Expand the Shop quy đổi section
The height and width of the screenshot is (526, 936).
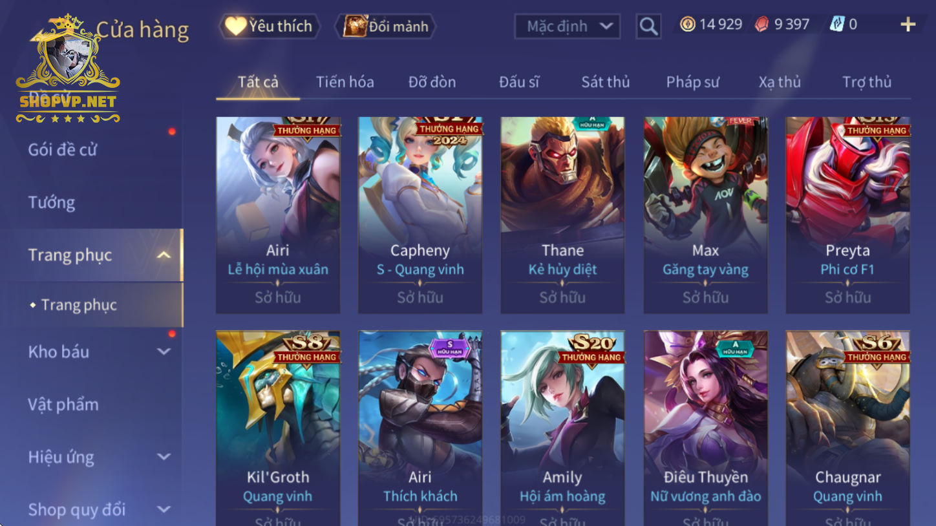164,509
